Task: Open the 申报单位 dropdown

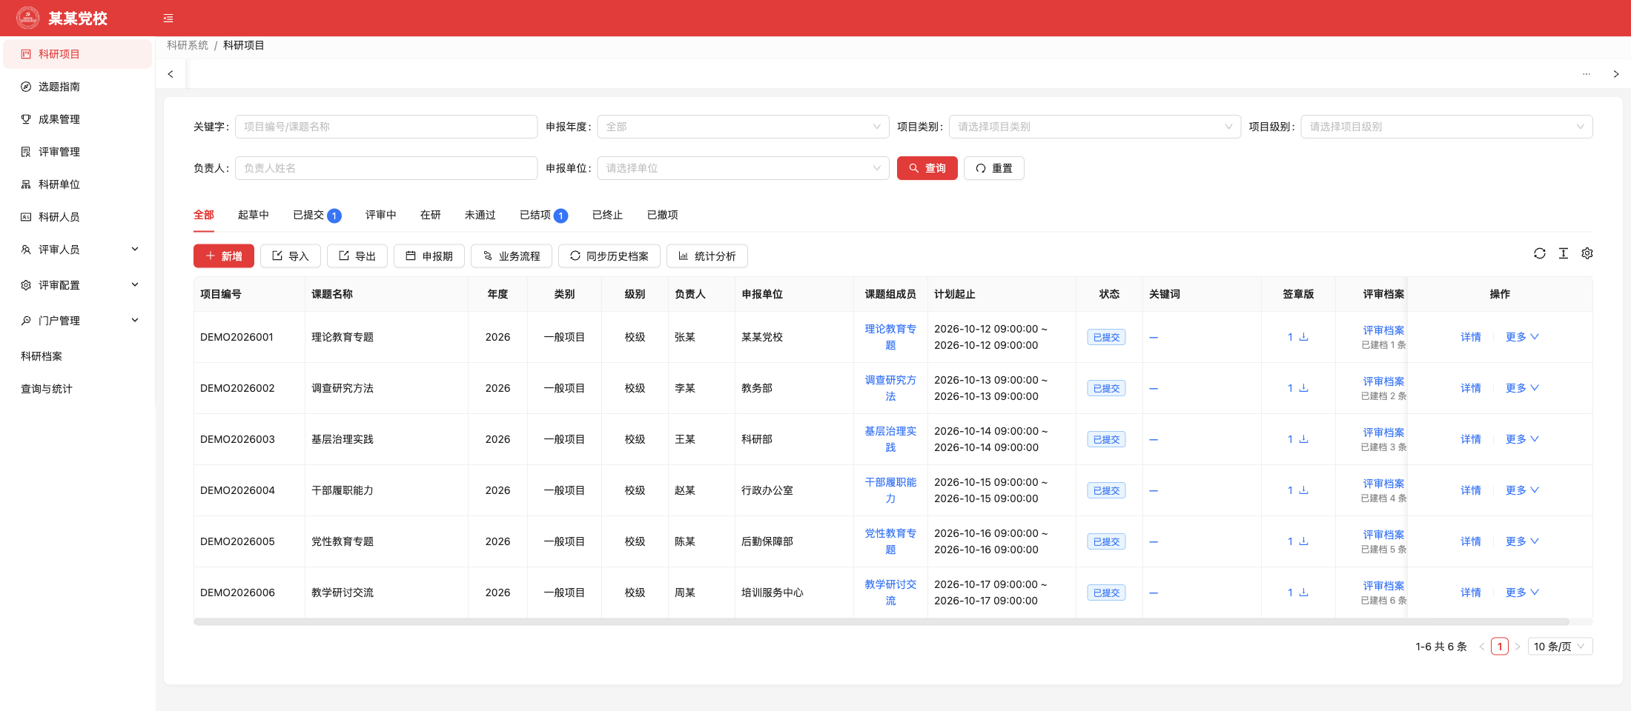Action: point(743,168)
